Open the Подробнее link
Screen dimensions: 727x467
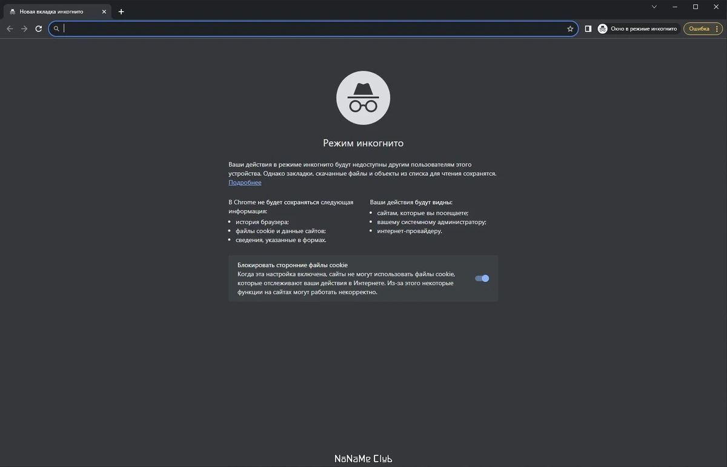[x=245, y=182]
